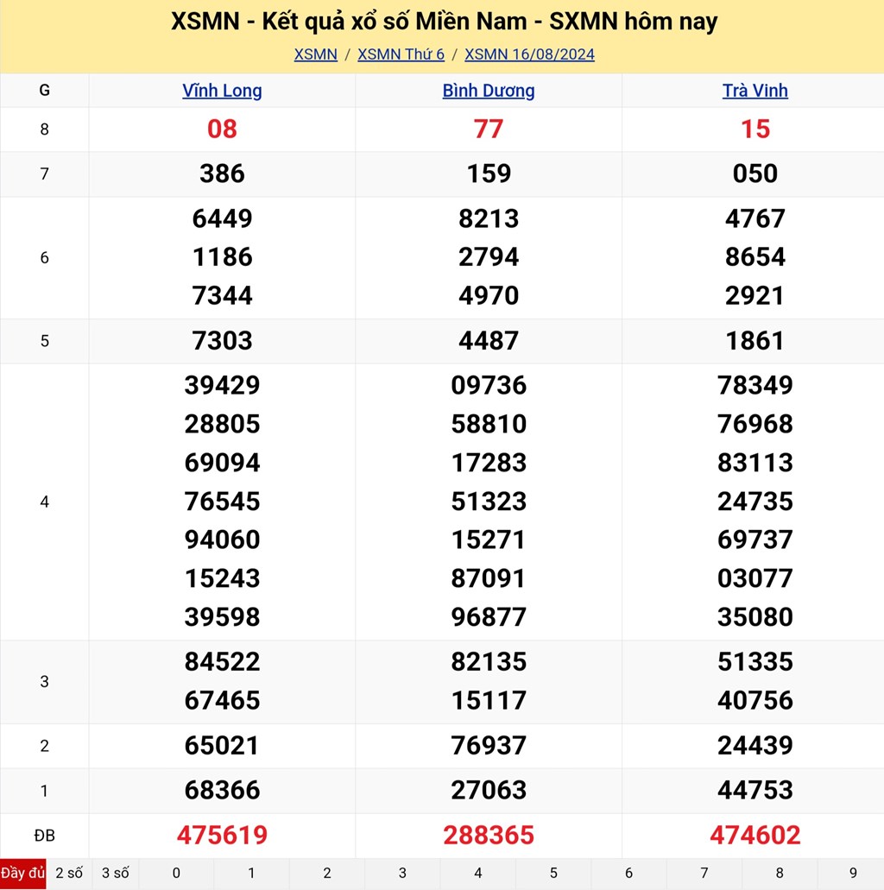
Task: Switch to the 3 số tab
Action: click(x=115, y=873)
